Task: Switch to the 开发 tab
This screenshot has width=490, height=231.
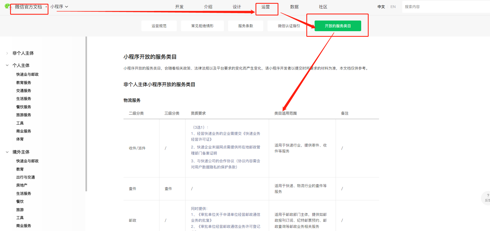Action: tap(179, 7)
